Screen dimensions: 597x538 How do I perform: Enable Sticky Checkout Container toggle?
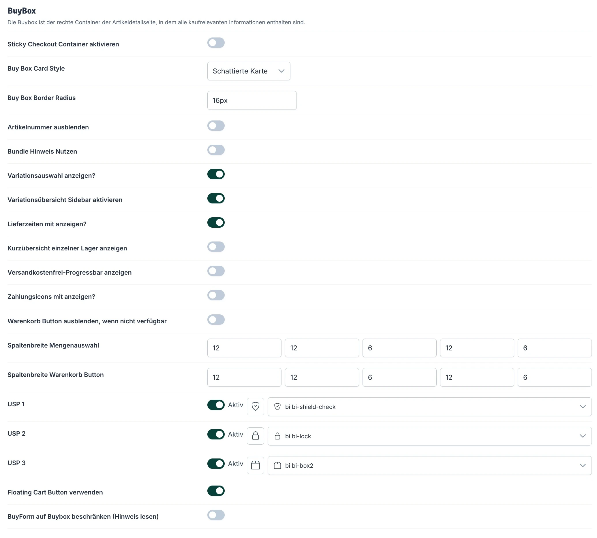[216, 43]
